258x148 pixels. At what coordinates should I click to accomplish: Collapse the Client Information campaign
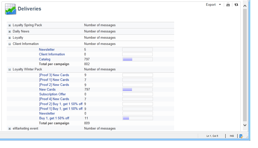point(9,44)
